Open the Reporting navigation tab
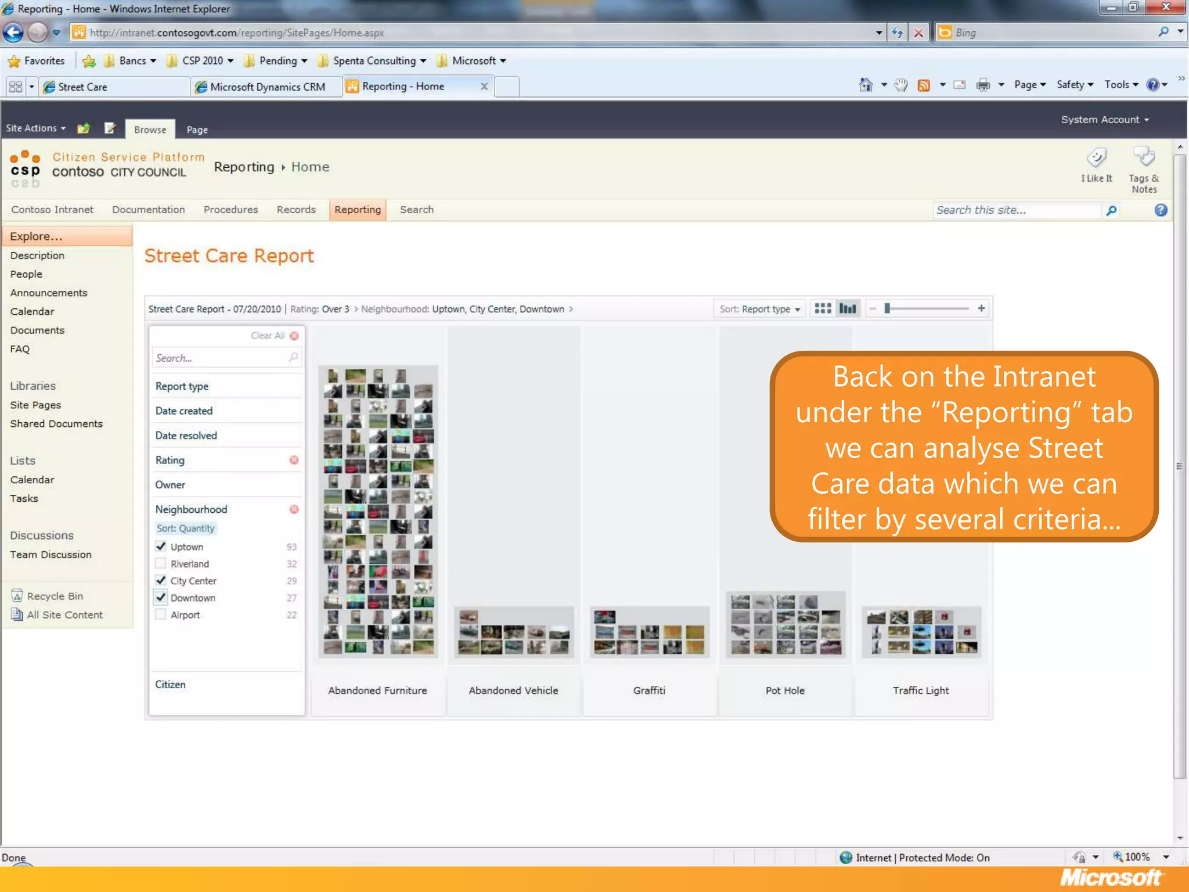 tap(358, 210)
